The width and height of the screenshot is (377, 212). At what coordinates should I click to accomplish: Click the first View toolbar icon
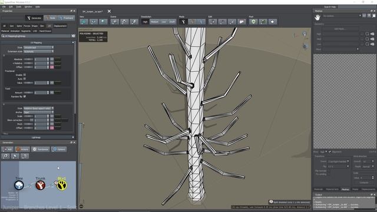pos(84,22)
